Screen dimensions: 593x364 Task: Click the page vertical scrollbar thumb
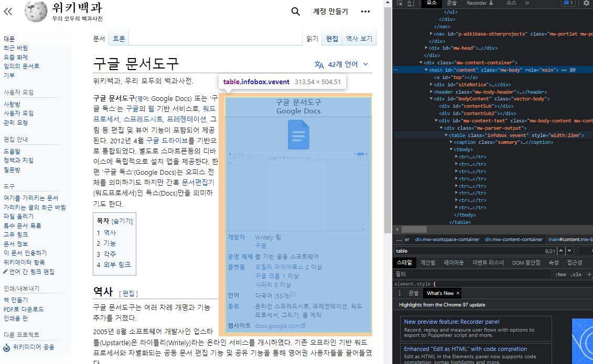click(x=387, y=120)
